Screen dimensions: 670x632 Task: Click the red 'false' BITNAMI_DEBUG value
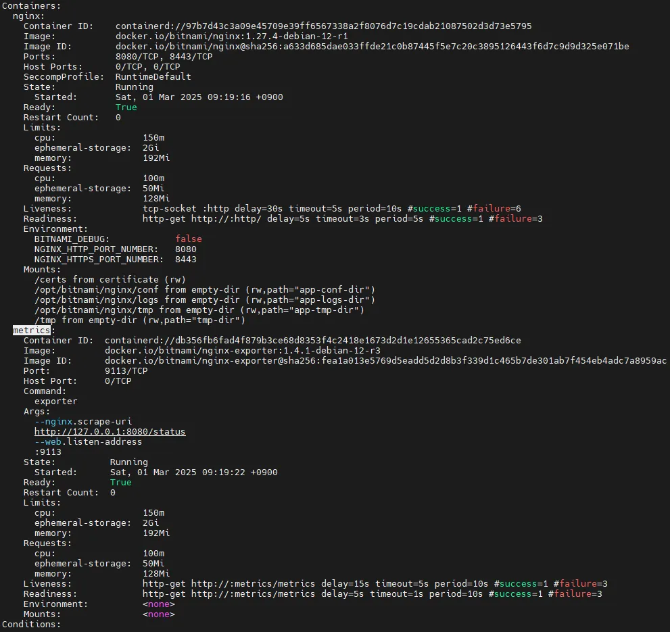click(x=189, y=239)
